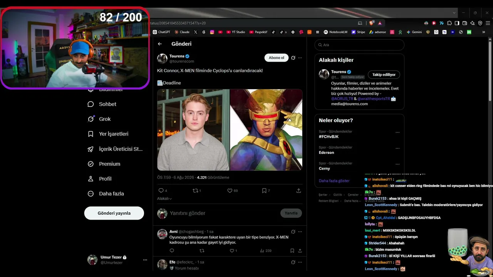Share Avni's comment
Screen dimensions: 493x277
point(300,250)
